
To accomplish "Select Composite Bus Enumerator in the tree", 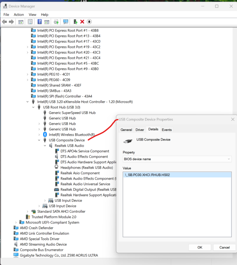I will pyautogui.click(x=42, y=250).
